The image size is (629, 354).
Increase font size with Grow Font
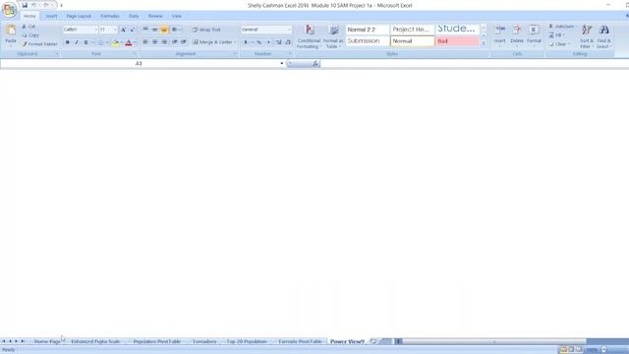click(x=123, y=29)
